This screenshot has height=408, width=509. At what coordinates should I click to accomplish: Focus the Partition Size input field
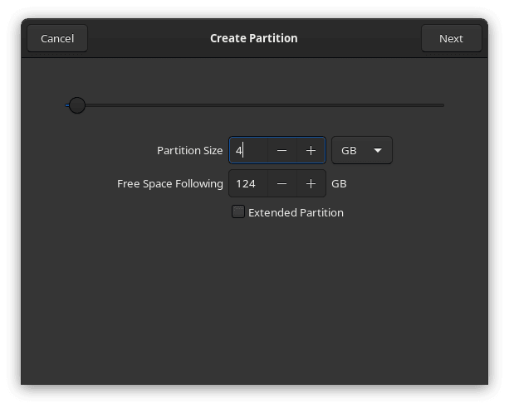[248, 150]
